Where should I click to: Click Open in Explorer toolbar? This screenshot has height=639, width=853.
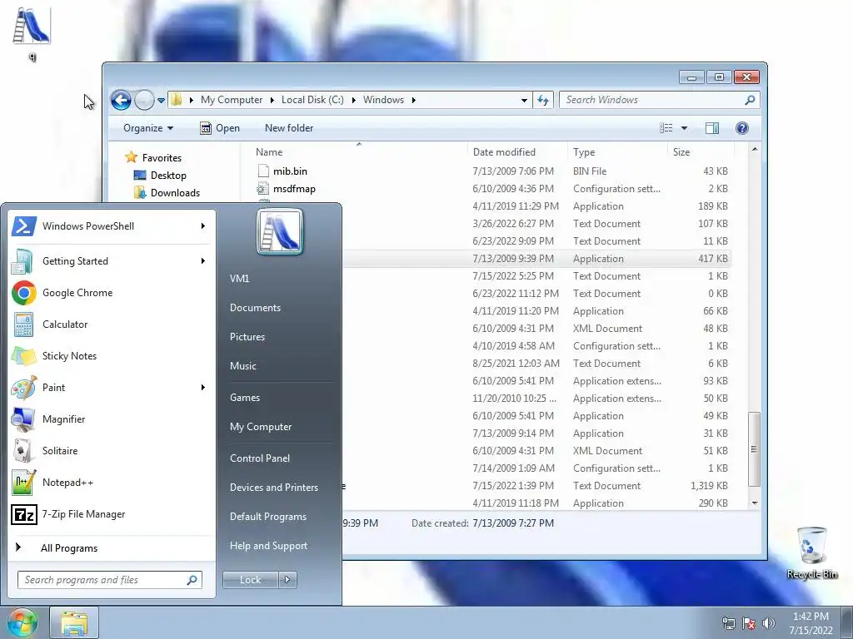pyautogui.click(x=220, y=128)
